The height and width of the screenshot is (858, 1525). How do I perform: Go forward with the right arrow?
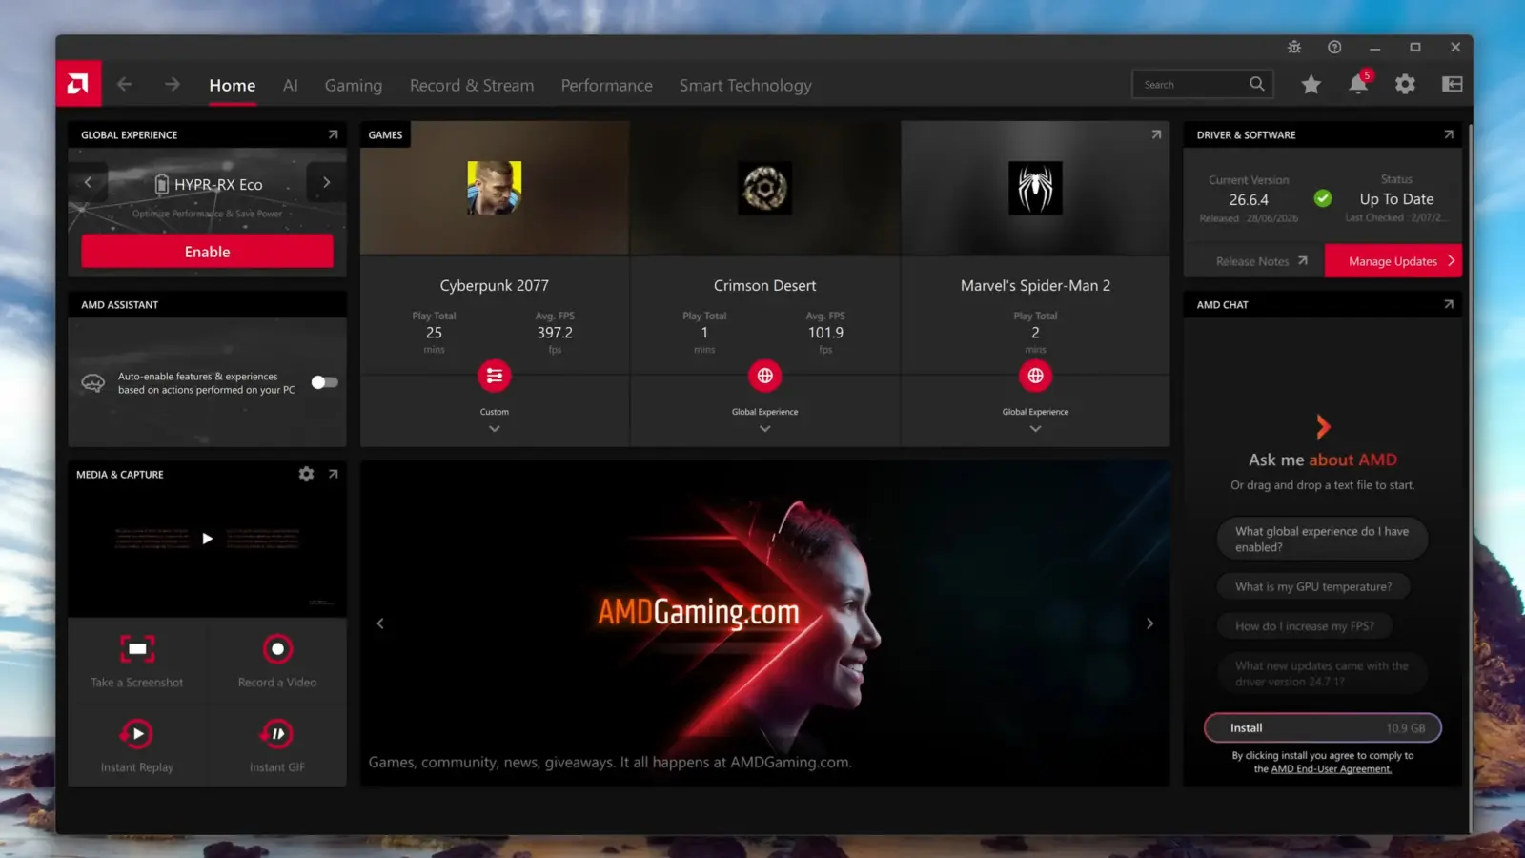[172, 84]
